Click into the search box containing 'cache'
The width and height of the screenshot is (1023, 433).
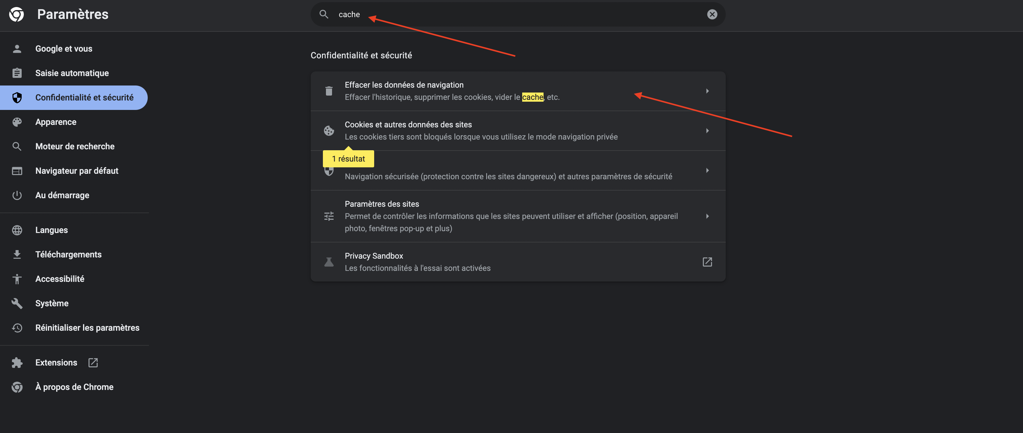[x=518, y=14]
